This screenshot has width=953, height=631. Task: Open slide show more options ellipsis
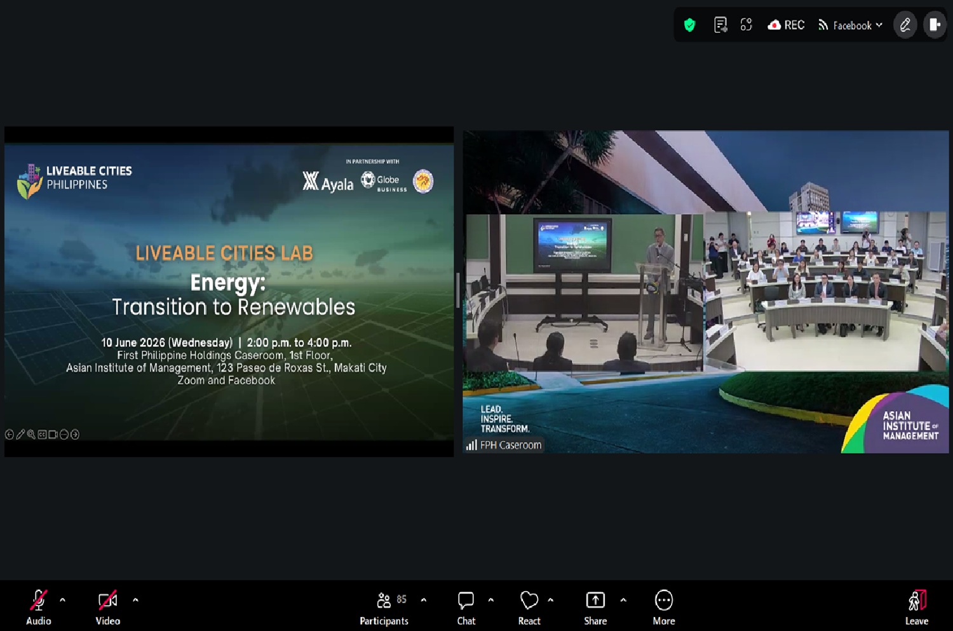click(64, 435)
